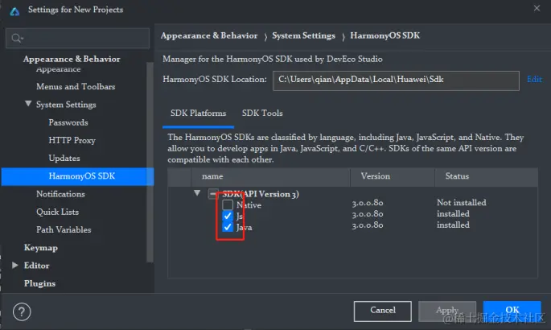Click the Java row 'installed' status
The image size is (551, 330).
[453, 225]
